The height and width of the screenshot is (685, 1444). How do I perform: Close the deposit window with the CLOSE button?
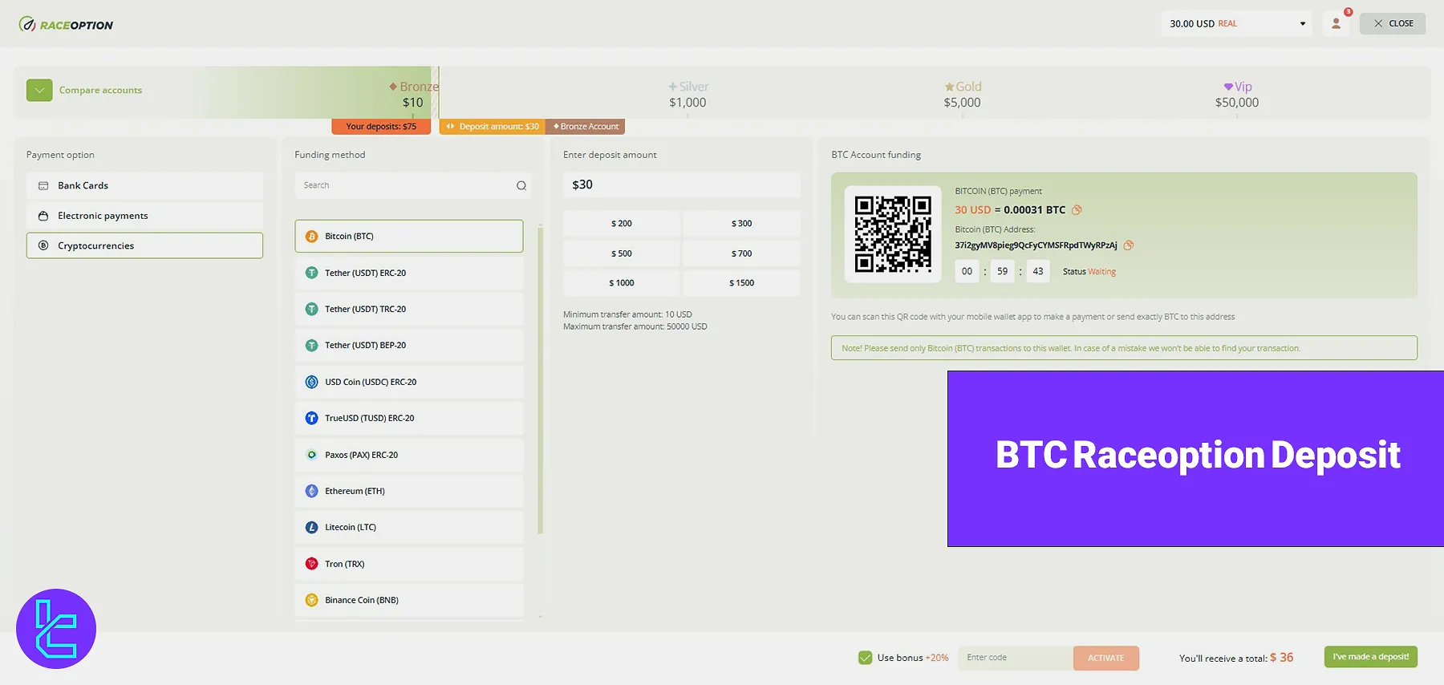click(x=1393, y=23)
